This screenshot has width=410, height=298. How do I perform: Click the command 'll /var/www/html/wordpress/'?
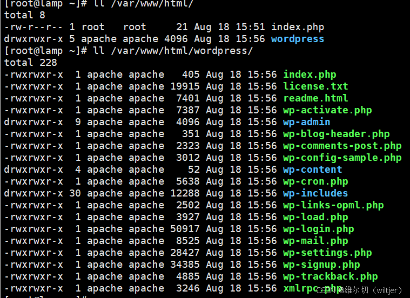point(173,51)
